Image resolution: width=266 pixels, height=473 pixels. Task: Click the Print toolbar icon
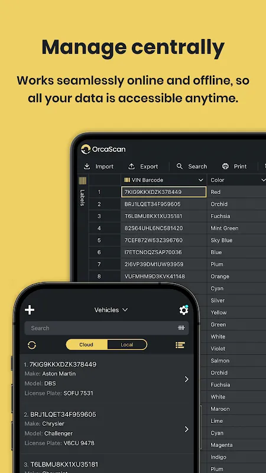point(225,166)
